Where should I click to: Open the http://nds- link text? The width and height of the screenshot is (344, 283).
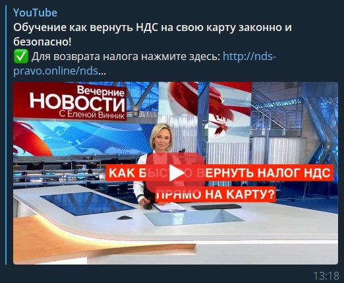point(249,57)
